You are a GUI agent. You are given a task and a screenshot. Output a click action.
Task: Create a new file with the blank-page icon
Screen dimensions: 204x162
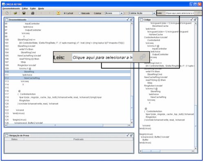(7, 13)
